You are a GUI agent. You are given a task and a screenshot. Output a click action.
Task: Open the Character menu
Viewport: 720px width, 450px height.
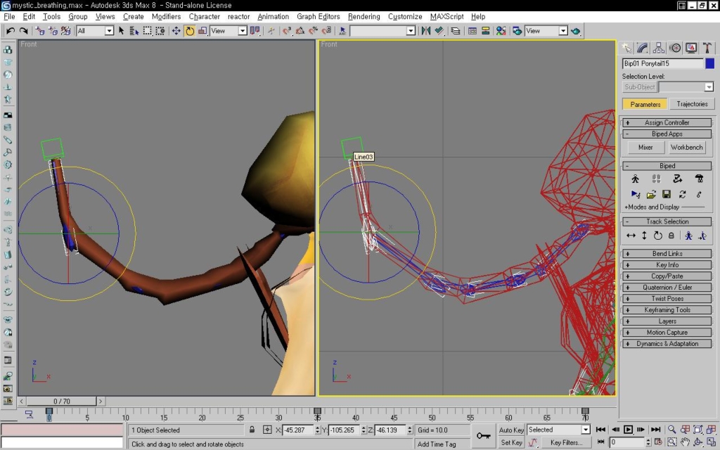205,17
